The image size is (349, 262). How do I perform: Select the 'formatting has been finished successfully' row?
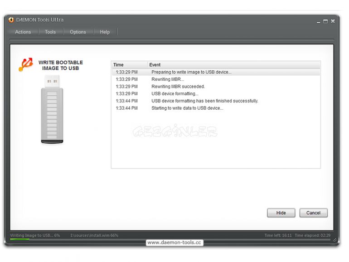[x=216, y=101]
